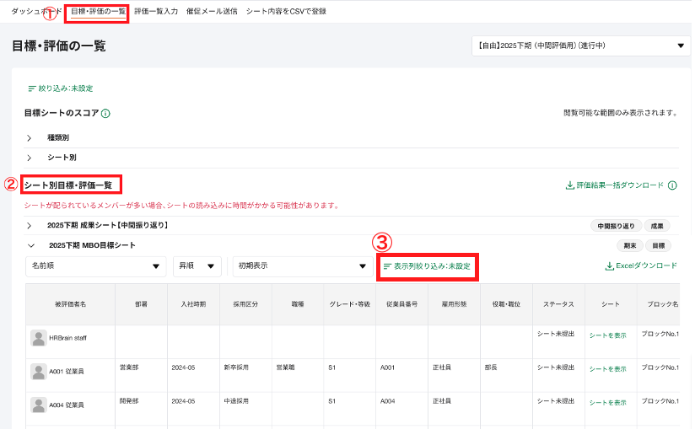Click HRBrain staff avatar icon
Screen dimensions: 695x429
pyautogui.click(x=39, y=338)
